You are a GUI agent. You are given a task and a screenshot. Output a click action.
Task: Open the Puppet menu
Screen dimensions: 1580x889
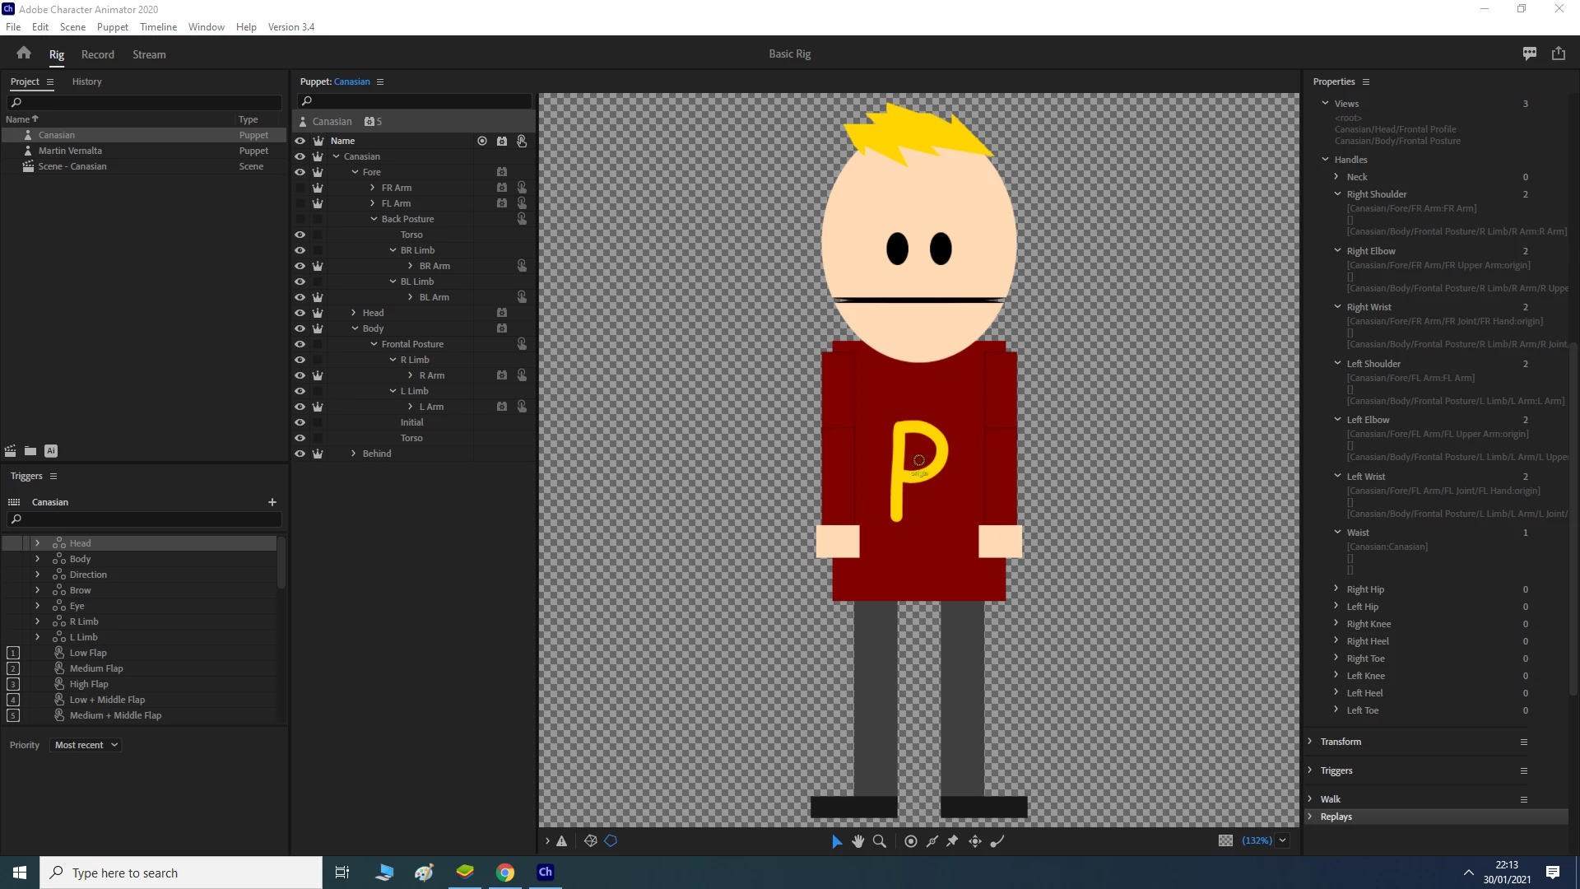pyautogui.click(x=112, y=27)
